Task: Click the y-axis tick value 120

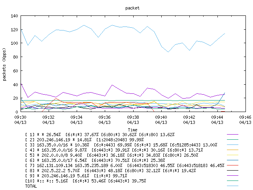Action: (x=14, y=30)
